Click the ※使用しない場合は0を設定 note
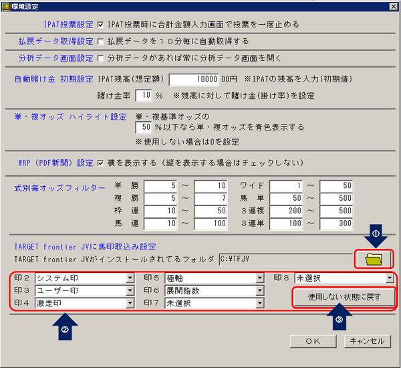The height and width of the screenshot is (368, 401). tap(187, 142)
